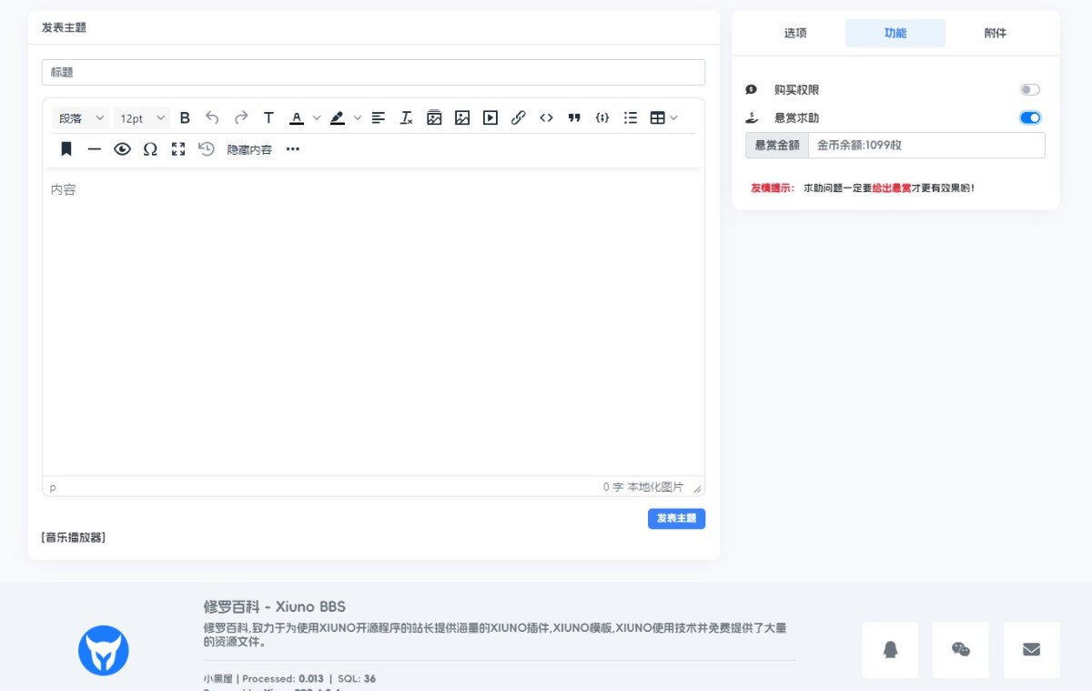Click the [音乐播放器] link
The height and width of the screenshot is (691, 1092).
coord(74,537)
